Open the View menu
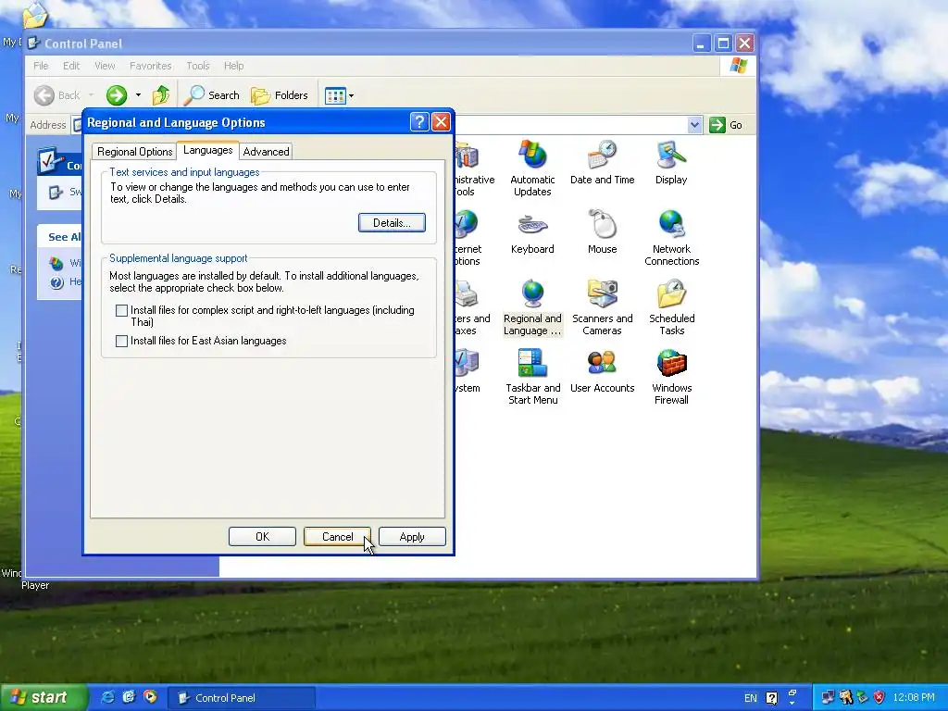This screenshot has height=711, width=948. point(105,66)
